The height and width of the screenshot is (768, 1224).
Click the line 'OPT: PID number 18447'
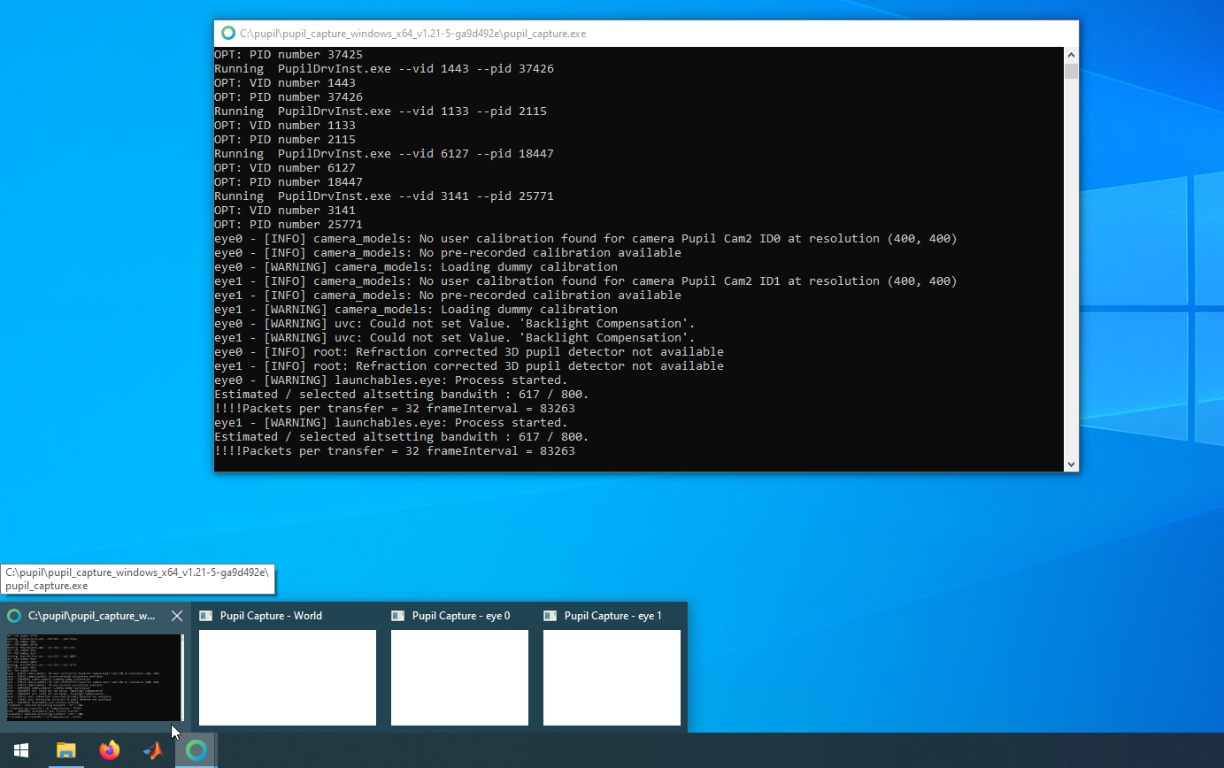click(289, 181)
